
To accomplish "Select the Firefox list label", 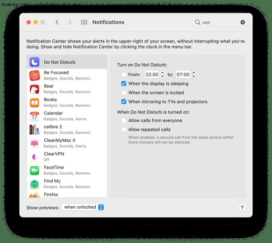I will point(51,194).
